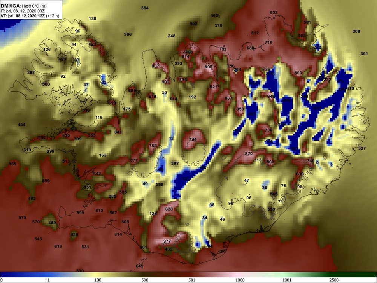The width and height of the screenshot is (377, 283).
Task: Click the 905 value on the map
Action: click(x=208, y=67)
